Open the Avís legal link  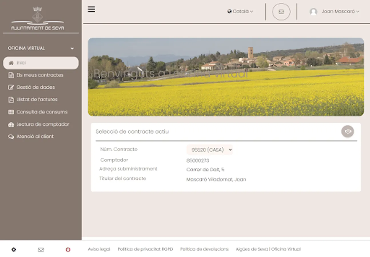tap(99, 249)
